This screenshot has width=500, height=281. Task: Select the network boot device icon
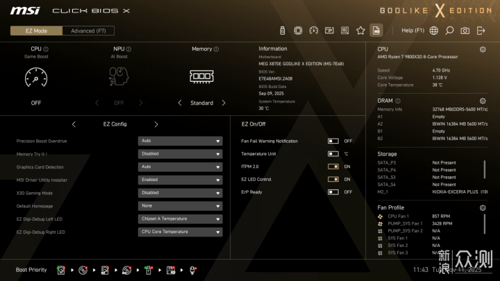tap(192, 270)
